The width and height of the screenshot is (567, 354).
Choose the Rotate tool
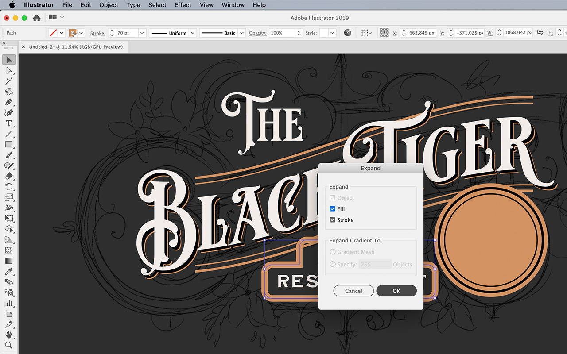point(9,187)
